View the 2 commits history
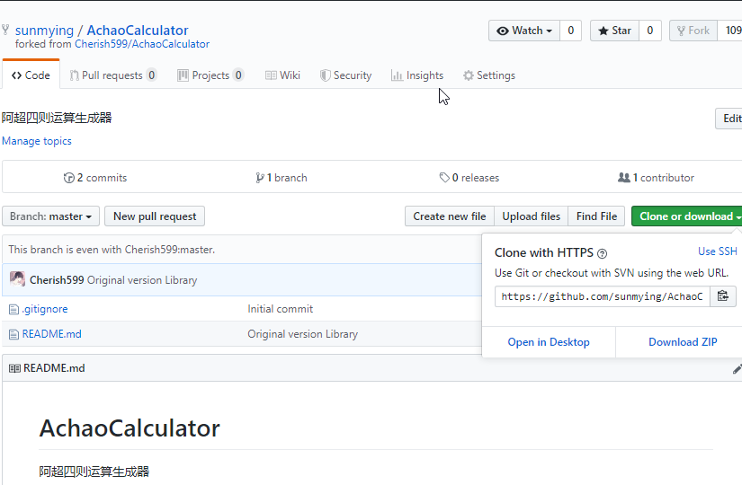This screenshot has width=742, height=485. (95, 178)
